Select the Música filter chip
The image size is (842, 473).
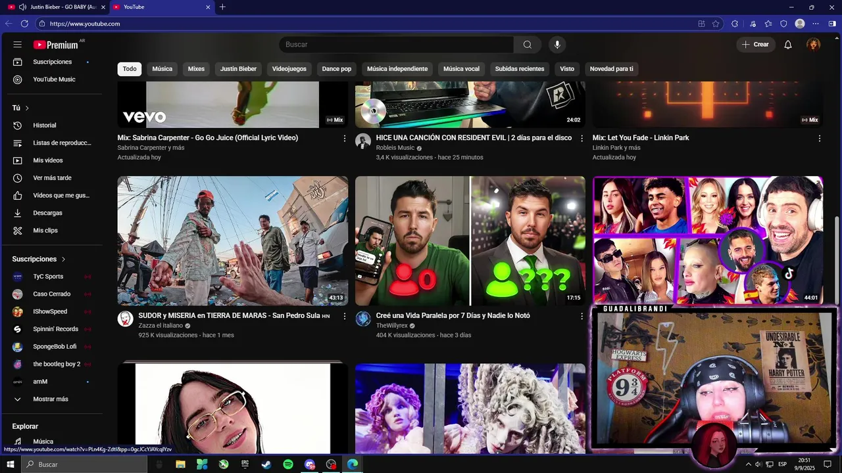coord(162,69)
